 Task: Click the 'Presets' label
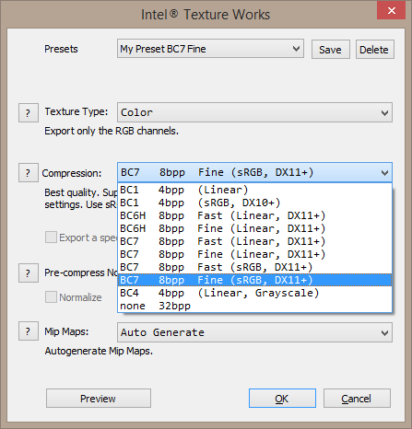pos(61,49)
